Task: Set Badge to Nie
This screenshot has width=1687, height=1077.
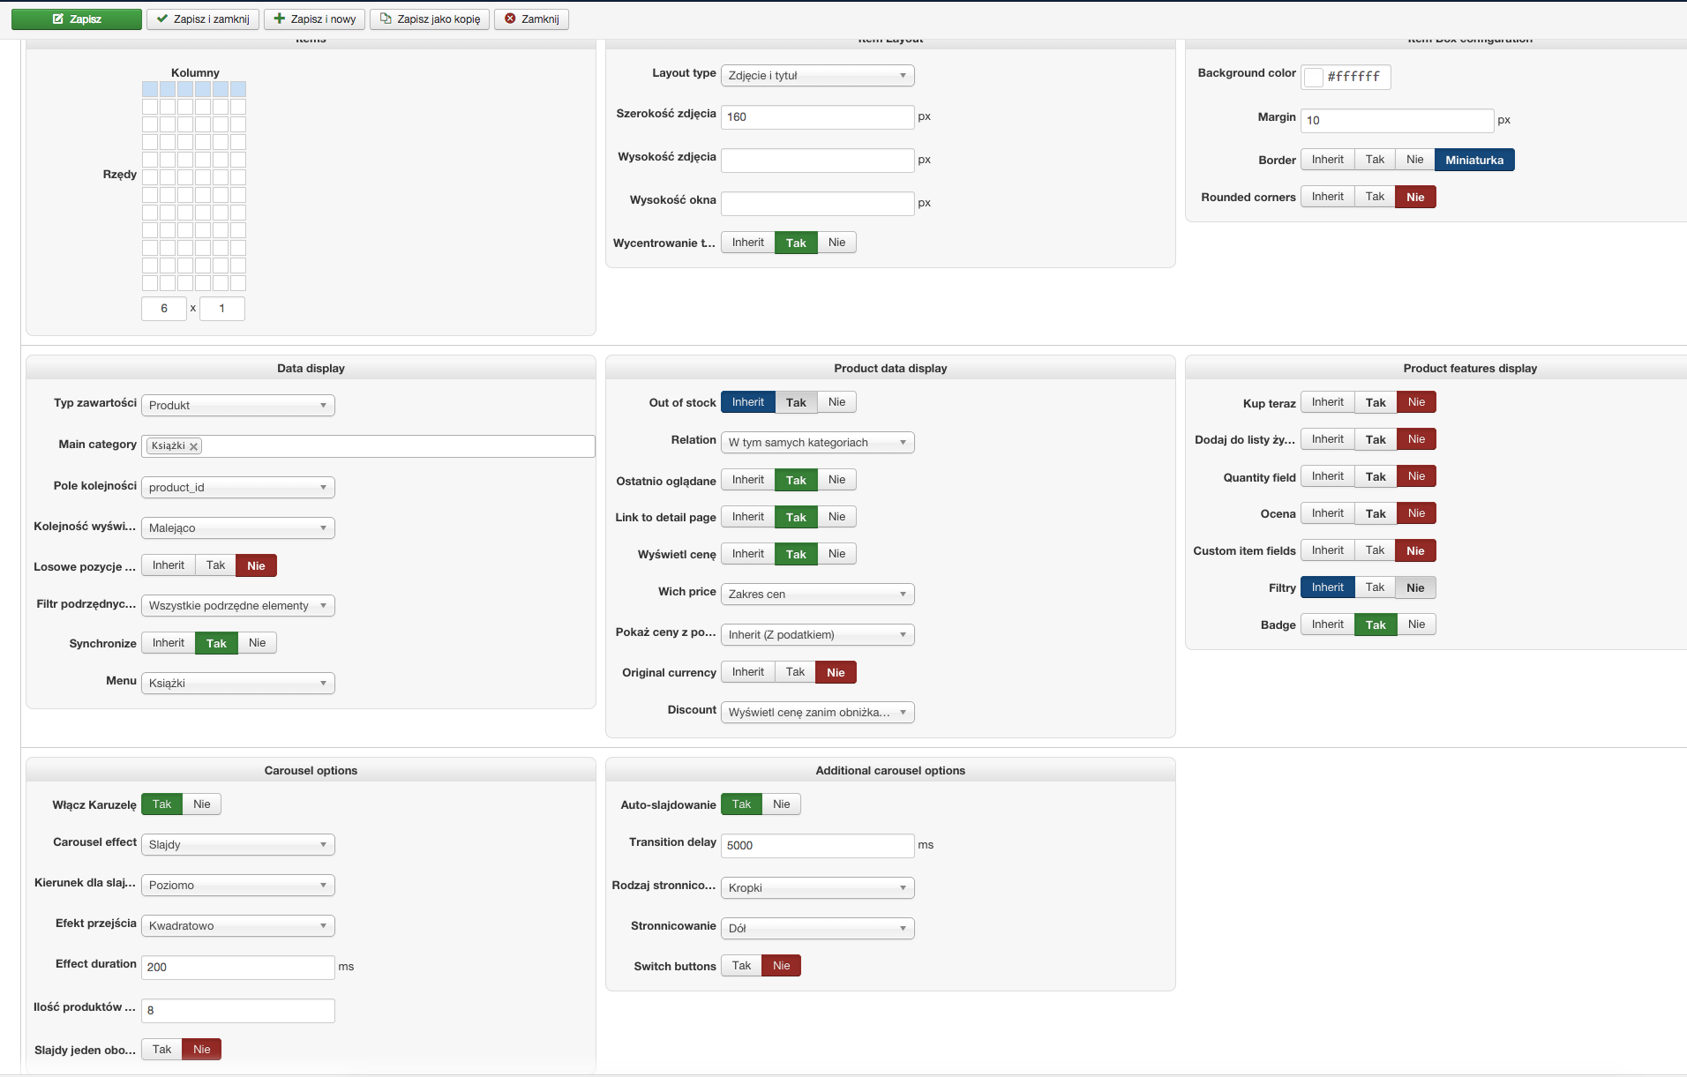Action: 1416,625
